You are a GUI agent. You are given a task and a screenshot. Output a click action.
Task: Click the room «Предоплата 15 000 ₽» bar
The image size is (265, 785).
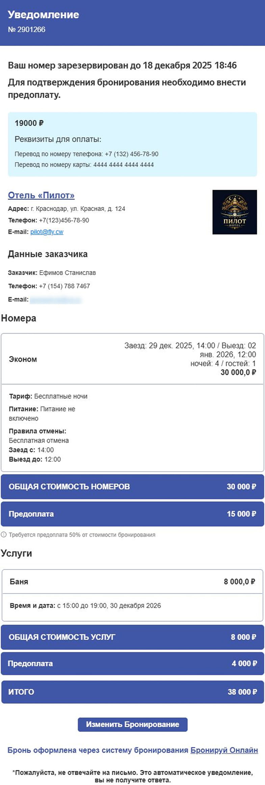point(132,514)
